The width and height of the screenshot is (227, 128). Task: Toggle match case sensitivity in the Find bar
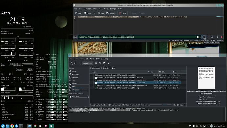(x=212, y=37)
